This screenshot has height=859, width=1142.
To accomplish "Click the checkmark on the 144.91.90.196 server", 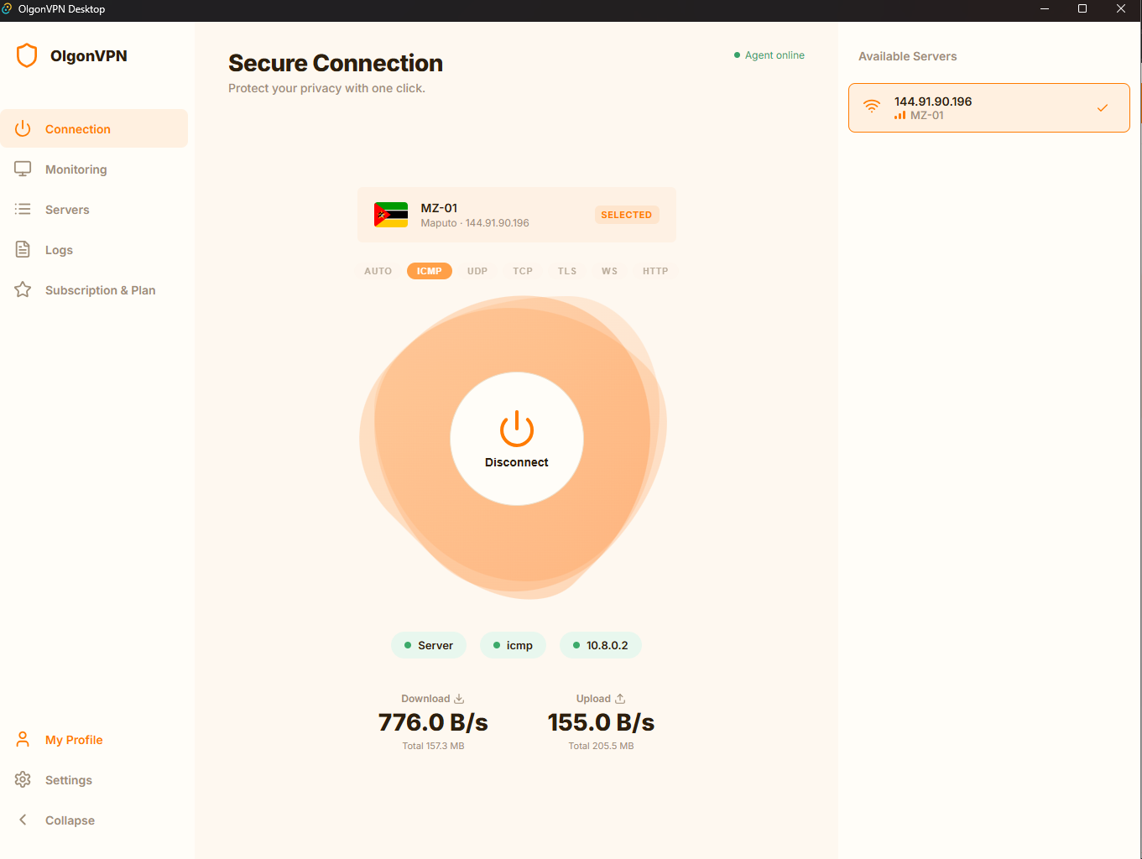I will tap(1103, 107).
